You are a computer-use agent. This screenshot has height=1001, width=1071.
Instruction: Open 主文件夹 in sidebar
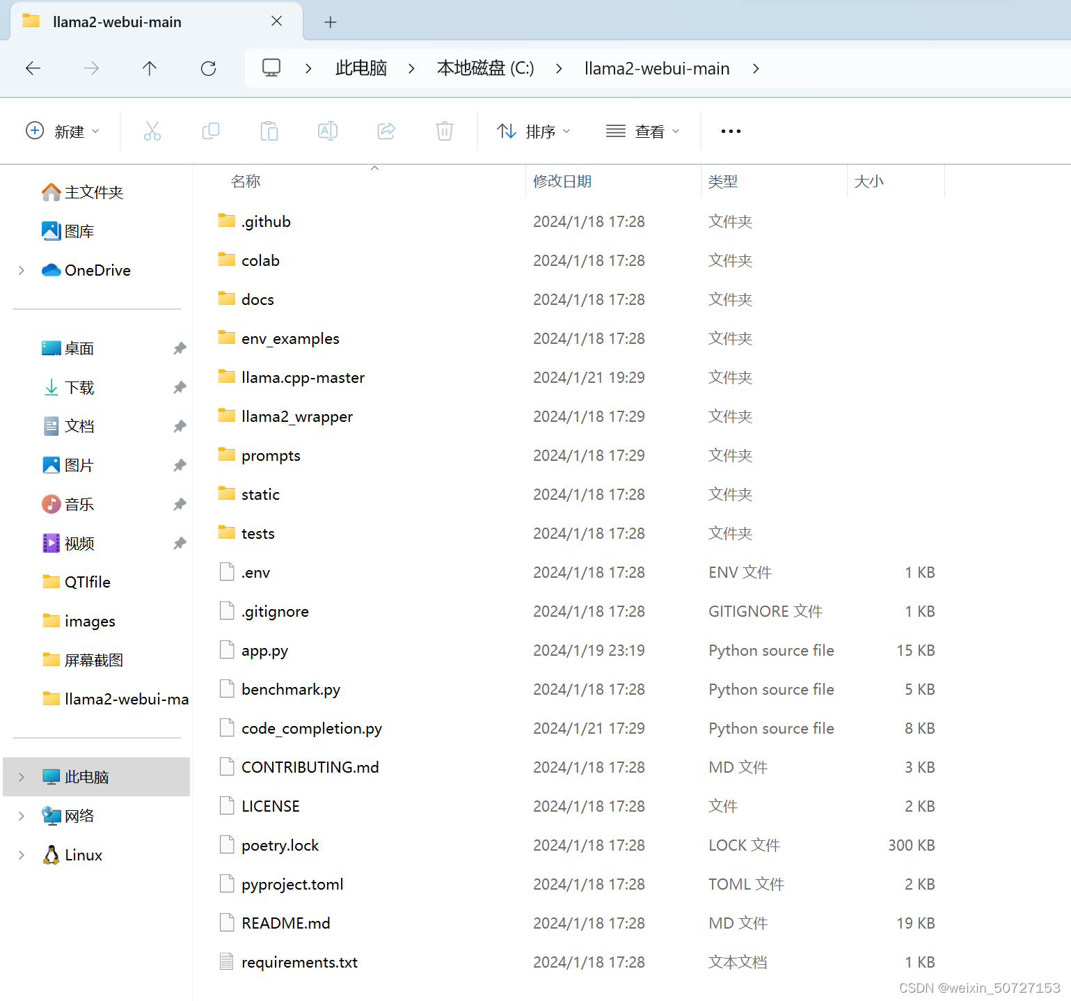click(x=82, y=192)
